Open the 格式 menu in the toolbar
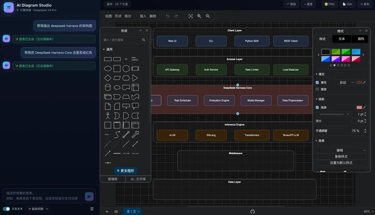This screenshot has height=215, width=375. tap(128, 16)
